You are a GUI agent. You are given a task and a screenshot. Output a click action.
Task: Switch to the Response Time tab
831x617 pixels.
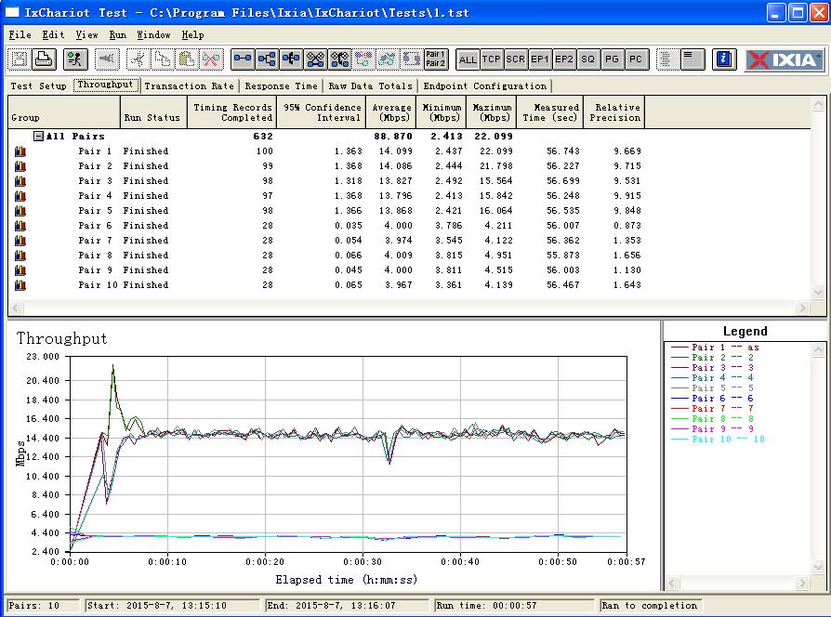(x=281, y=85)
